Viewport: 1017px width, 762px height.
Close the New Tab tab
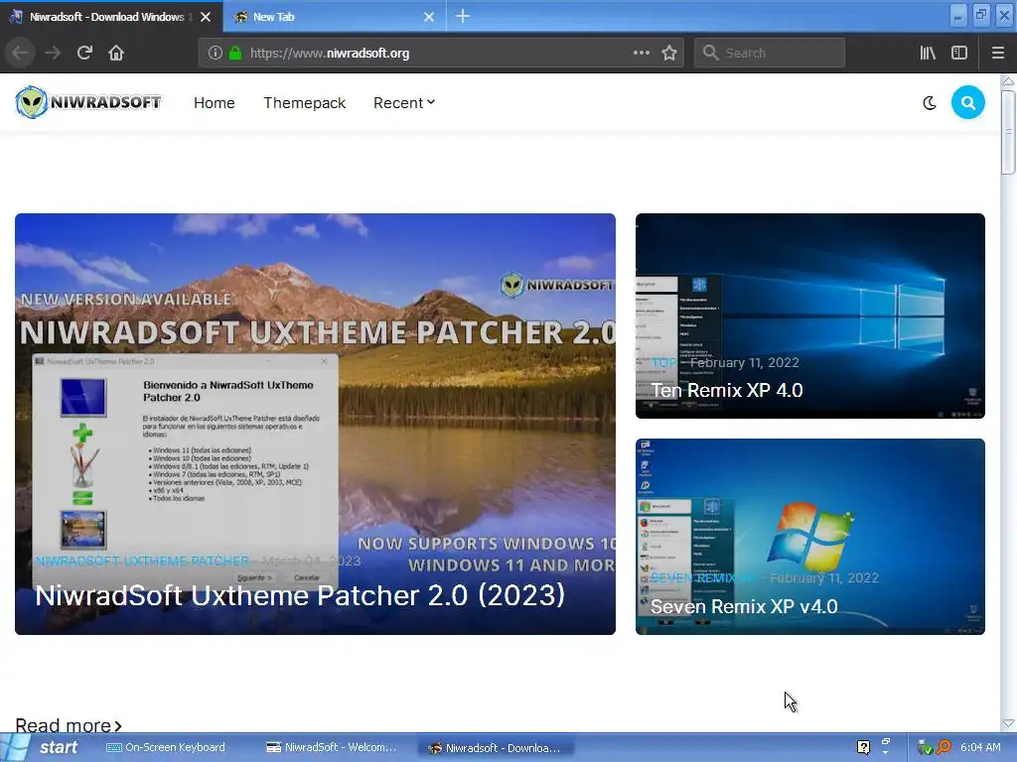click(x=429, y=17)
